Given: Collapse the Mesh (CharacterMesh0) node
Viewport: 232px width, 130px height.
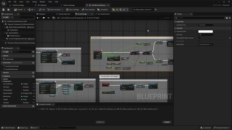Looking at the screenshot, I should point(5,27).
